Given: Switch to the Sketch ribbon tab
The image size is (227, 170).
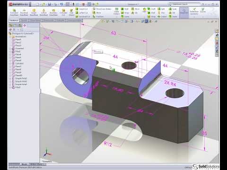Looking at the screenshot, I should tap(24, 20).
